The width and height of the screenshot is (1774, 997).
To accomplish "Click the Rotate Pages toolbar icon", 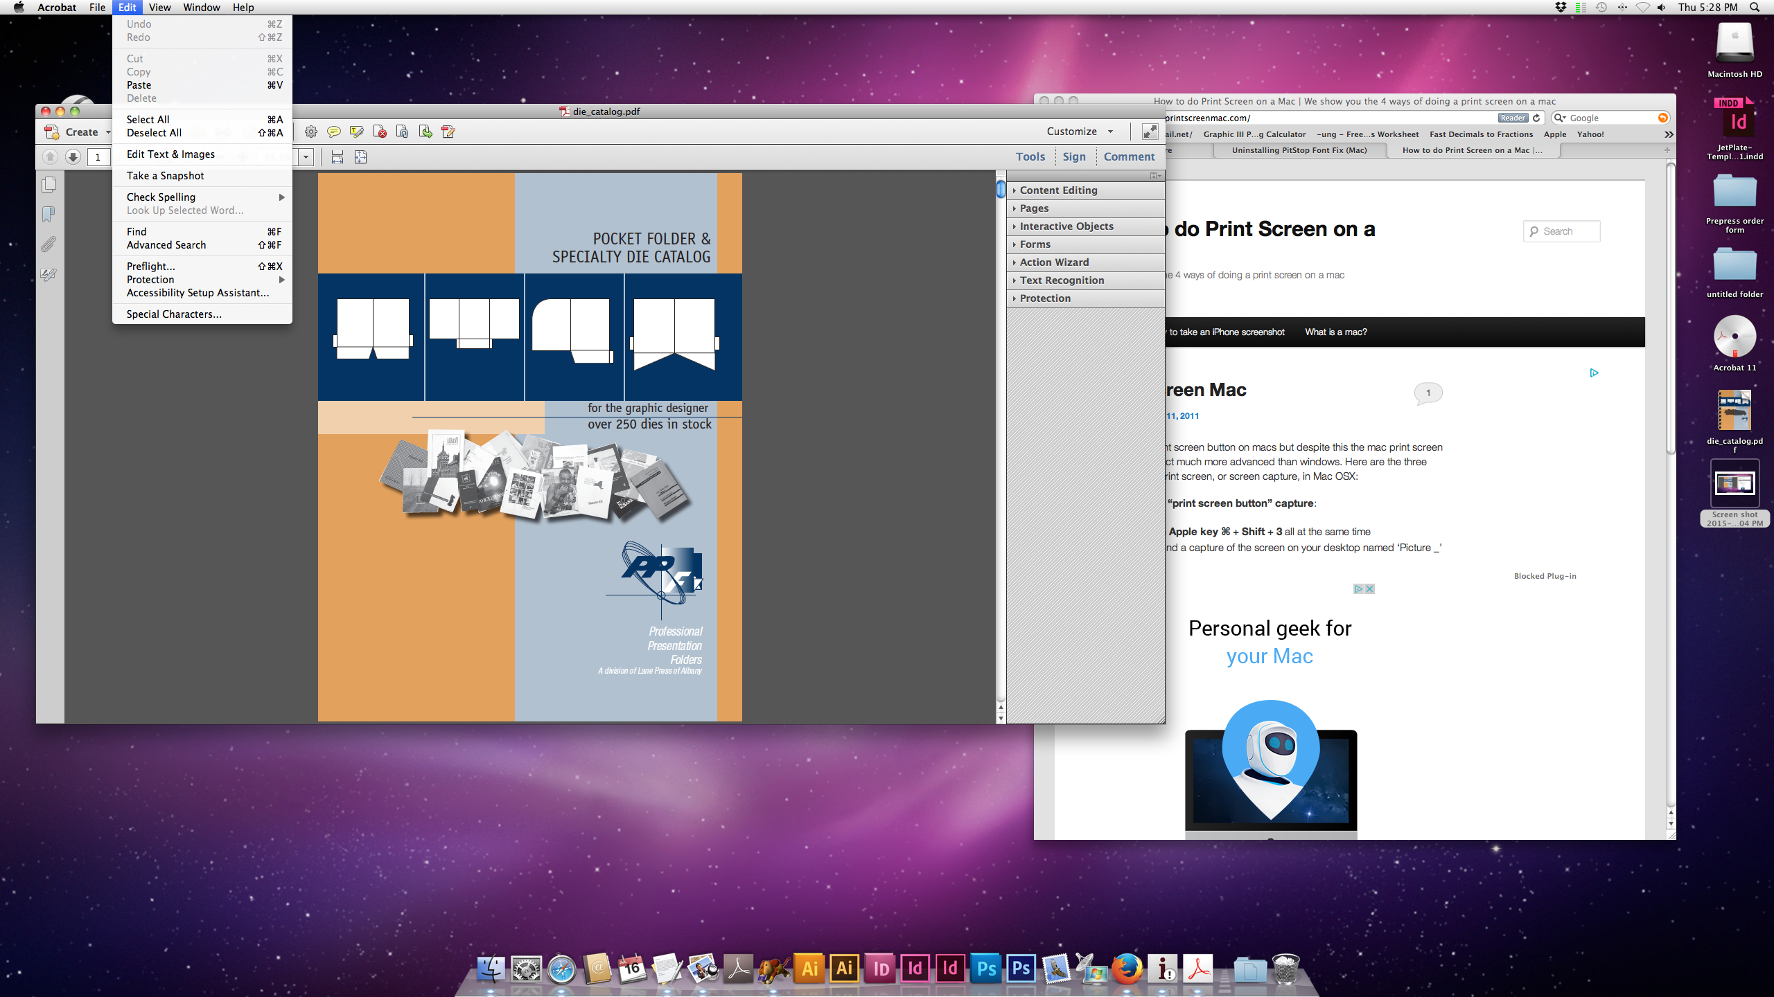I will point(402,132).
